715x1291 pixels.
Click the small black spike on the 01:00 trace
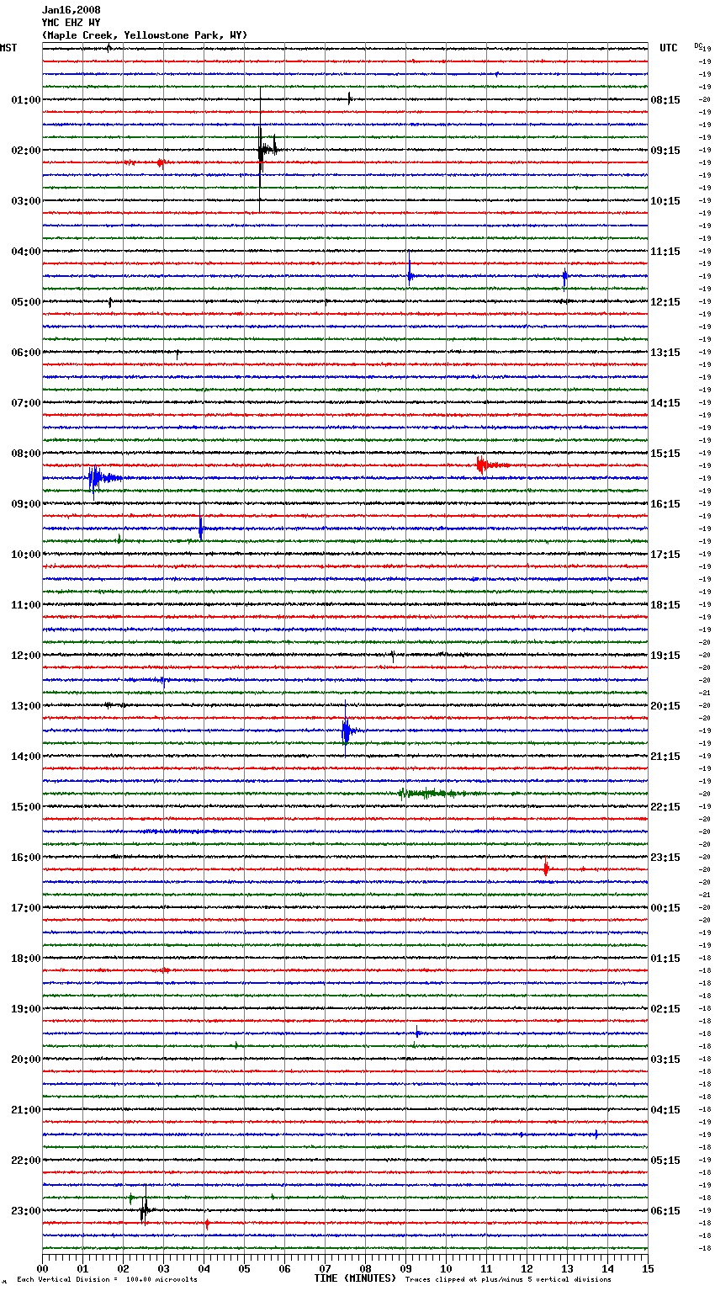click(x=350, y=99)
